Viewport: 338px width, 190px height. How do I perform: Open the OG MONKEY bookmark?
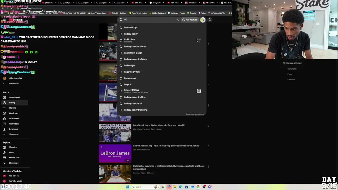point(81,13)
